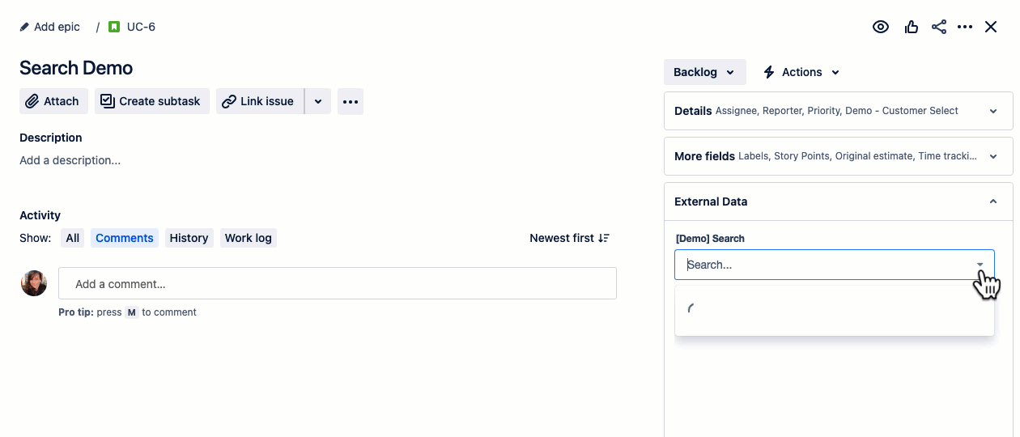Click the watch issue eye icon
The height and width of the screenshot is (437, 1020).
881,27
